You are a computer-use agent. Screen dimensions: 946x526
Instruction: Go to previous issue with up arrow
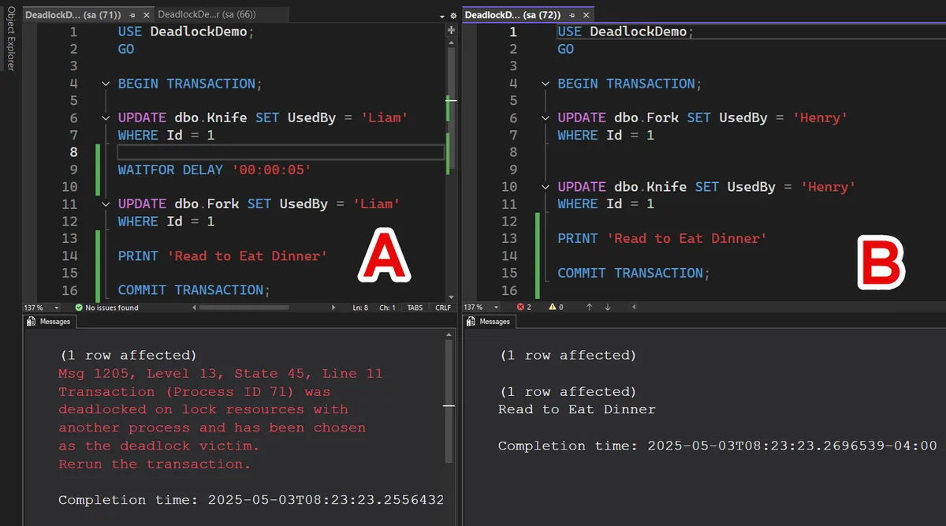(589, 307)
